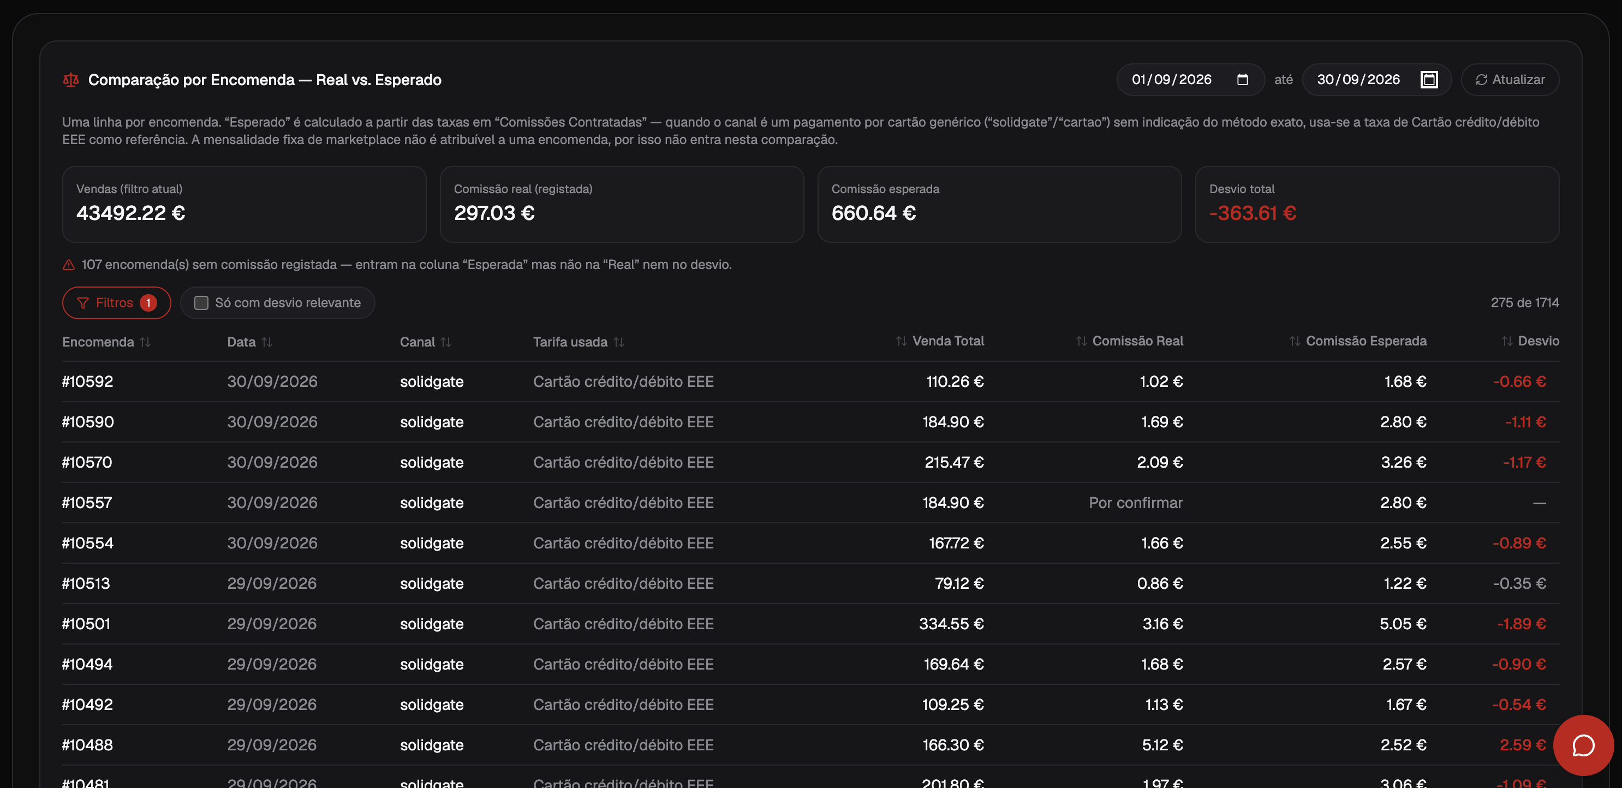Click the end date field 30/09/2026
This screenshot has width=1622, height=788.
point(1376,80)
